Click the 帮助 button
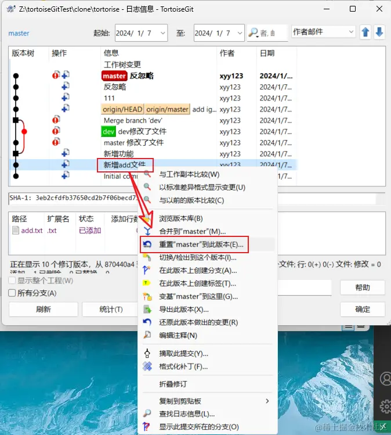391x435 pixels. pos(363,287)
